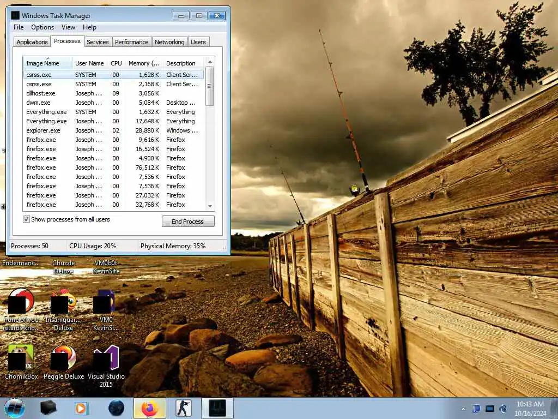Open the black box taskbar icon
The height and width of the screenshot is (419, 558).
coord(48,408)
